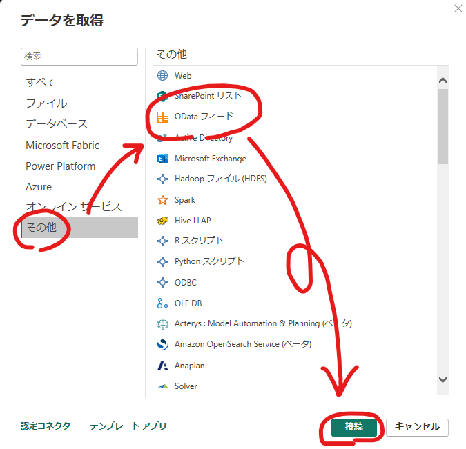Select the Azure category
Screen dimensions: 466x449
(39, 187)
